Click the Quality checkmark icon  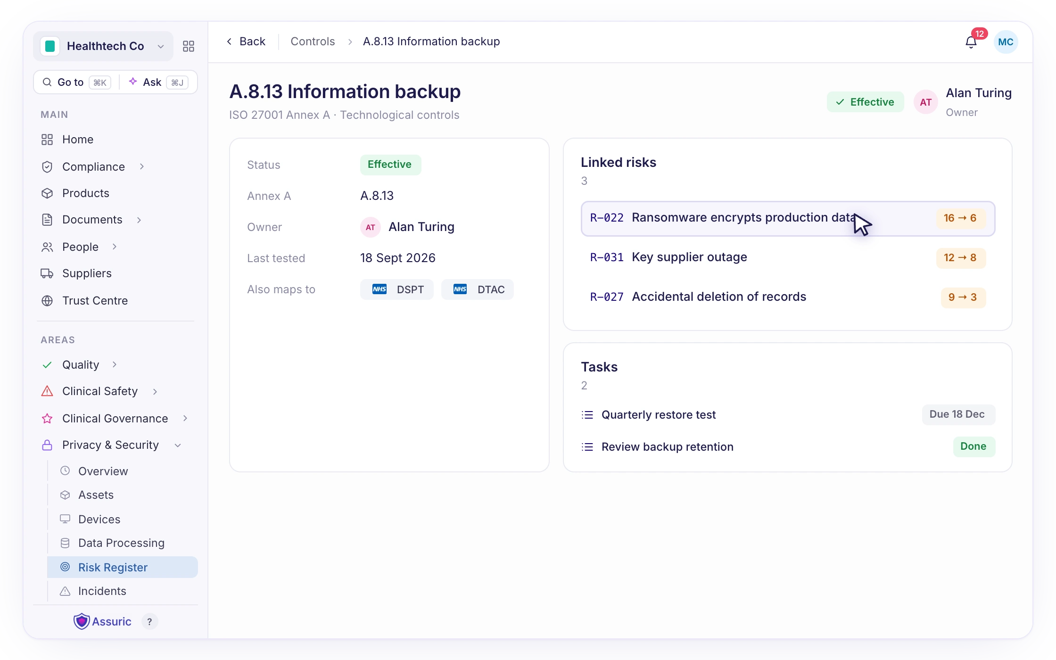(x=47, y=365)
